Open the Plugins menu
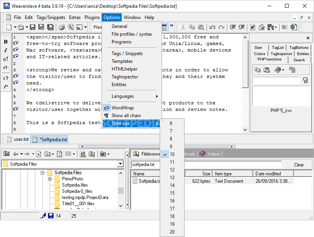This screenshot has height=237, width=314. (x=92, y=17)
